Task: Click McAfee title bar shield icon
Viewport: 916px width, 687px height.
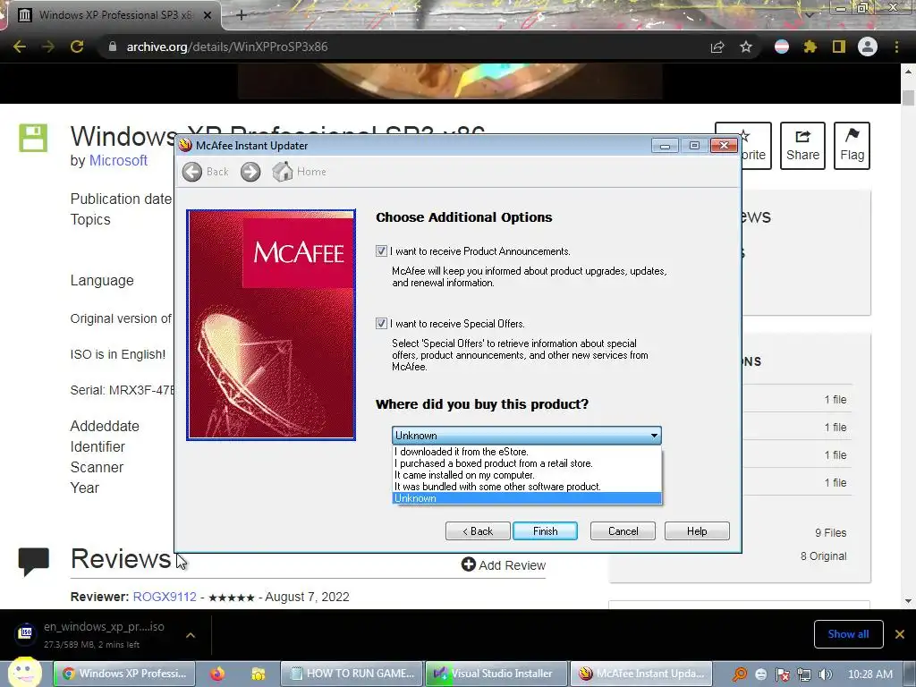Action: [186, 146]
